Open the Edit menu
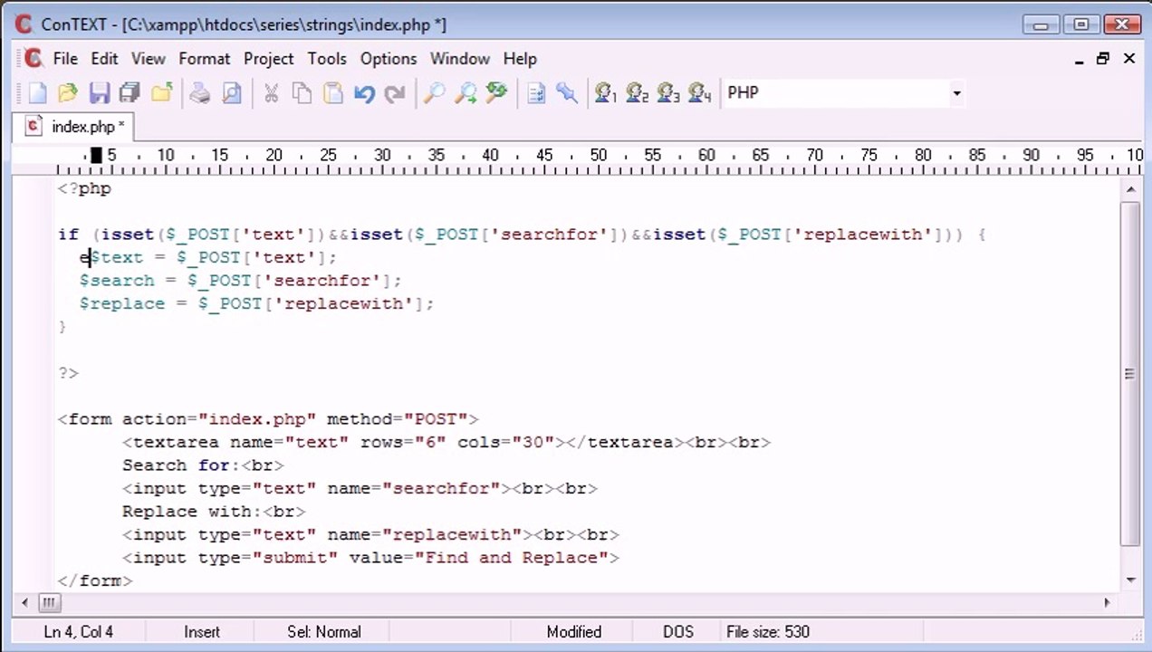This screenshot has width=1152, height=652. coord(104,58)
